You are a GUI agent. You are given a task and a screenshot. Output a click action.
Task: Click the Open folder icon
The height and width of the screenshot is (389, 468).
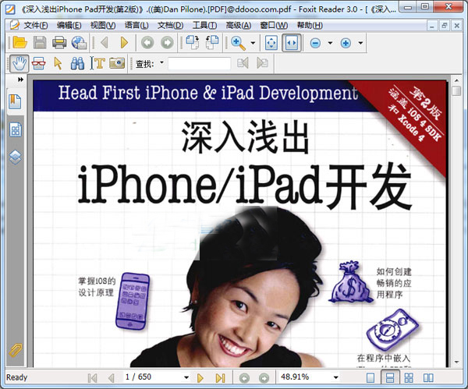tap(19, 43)
